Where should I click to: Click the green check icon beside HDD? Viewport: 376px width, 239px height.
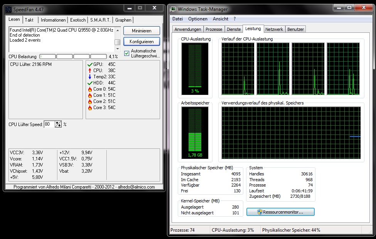click(x=90, y=83)
